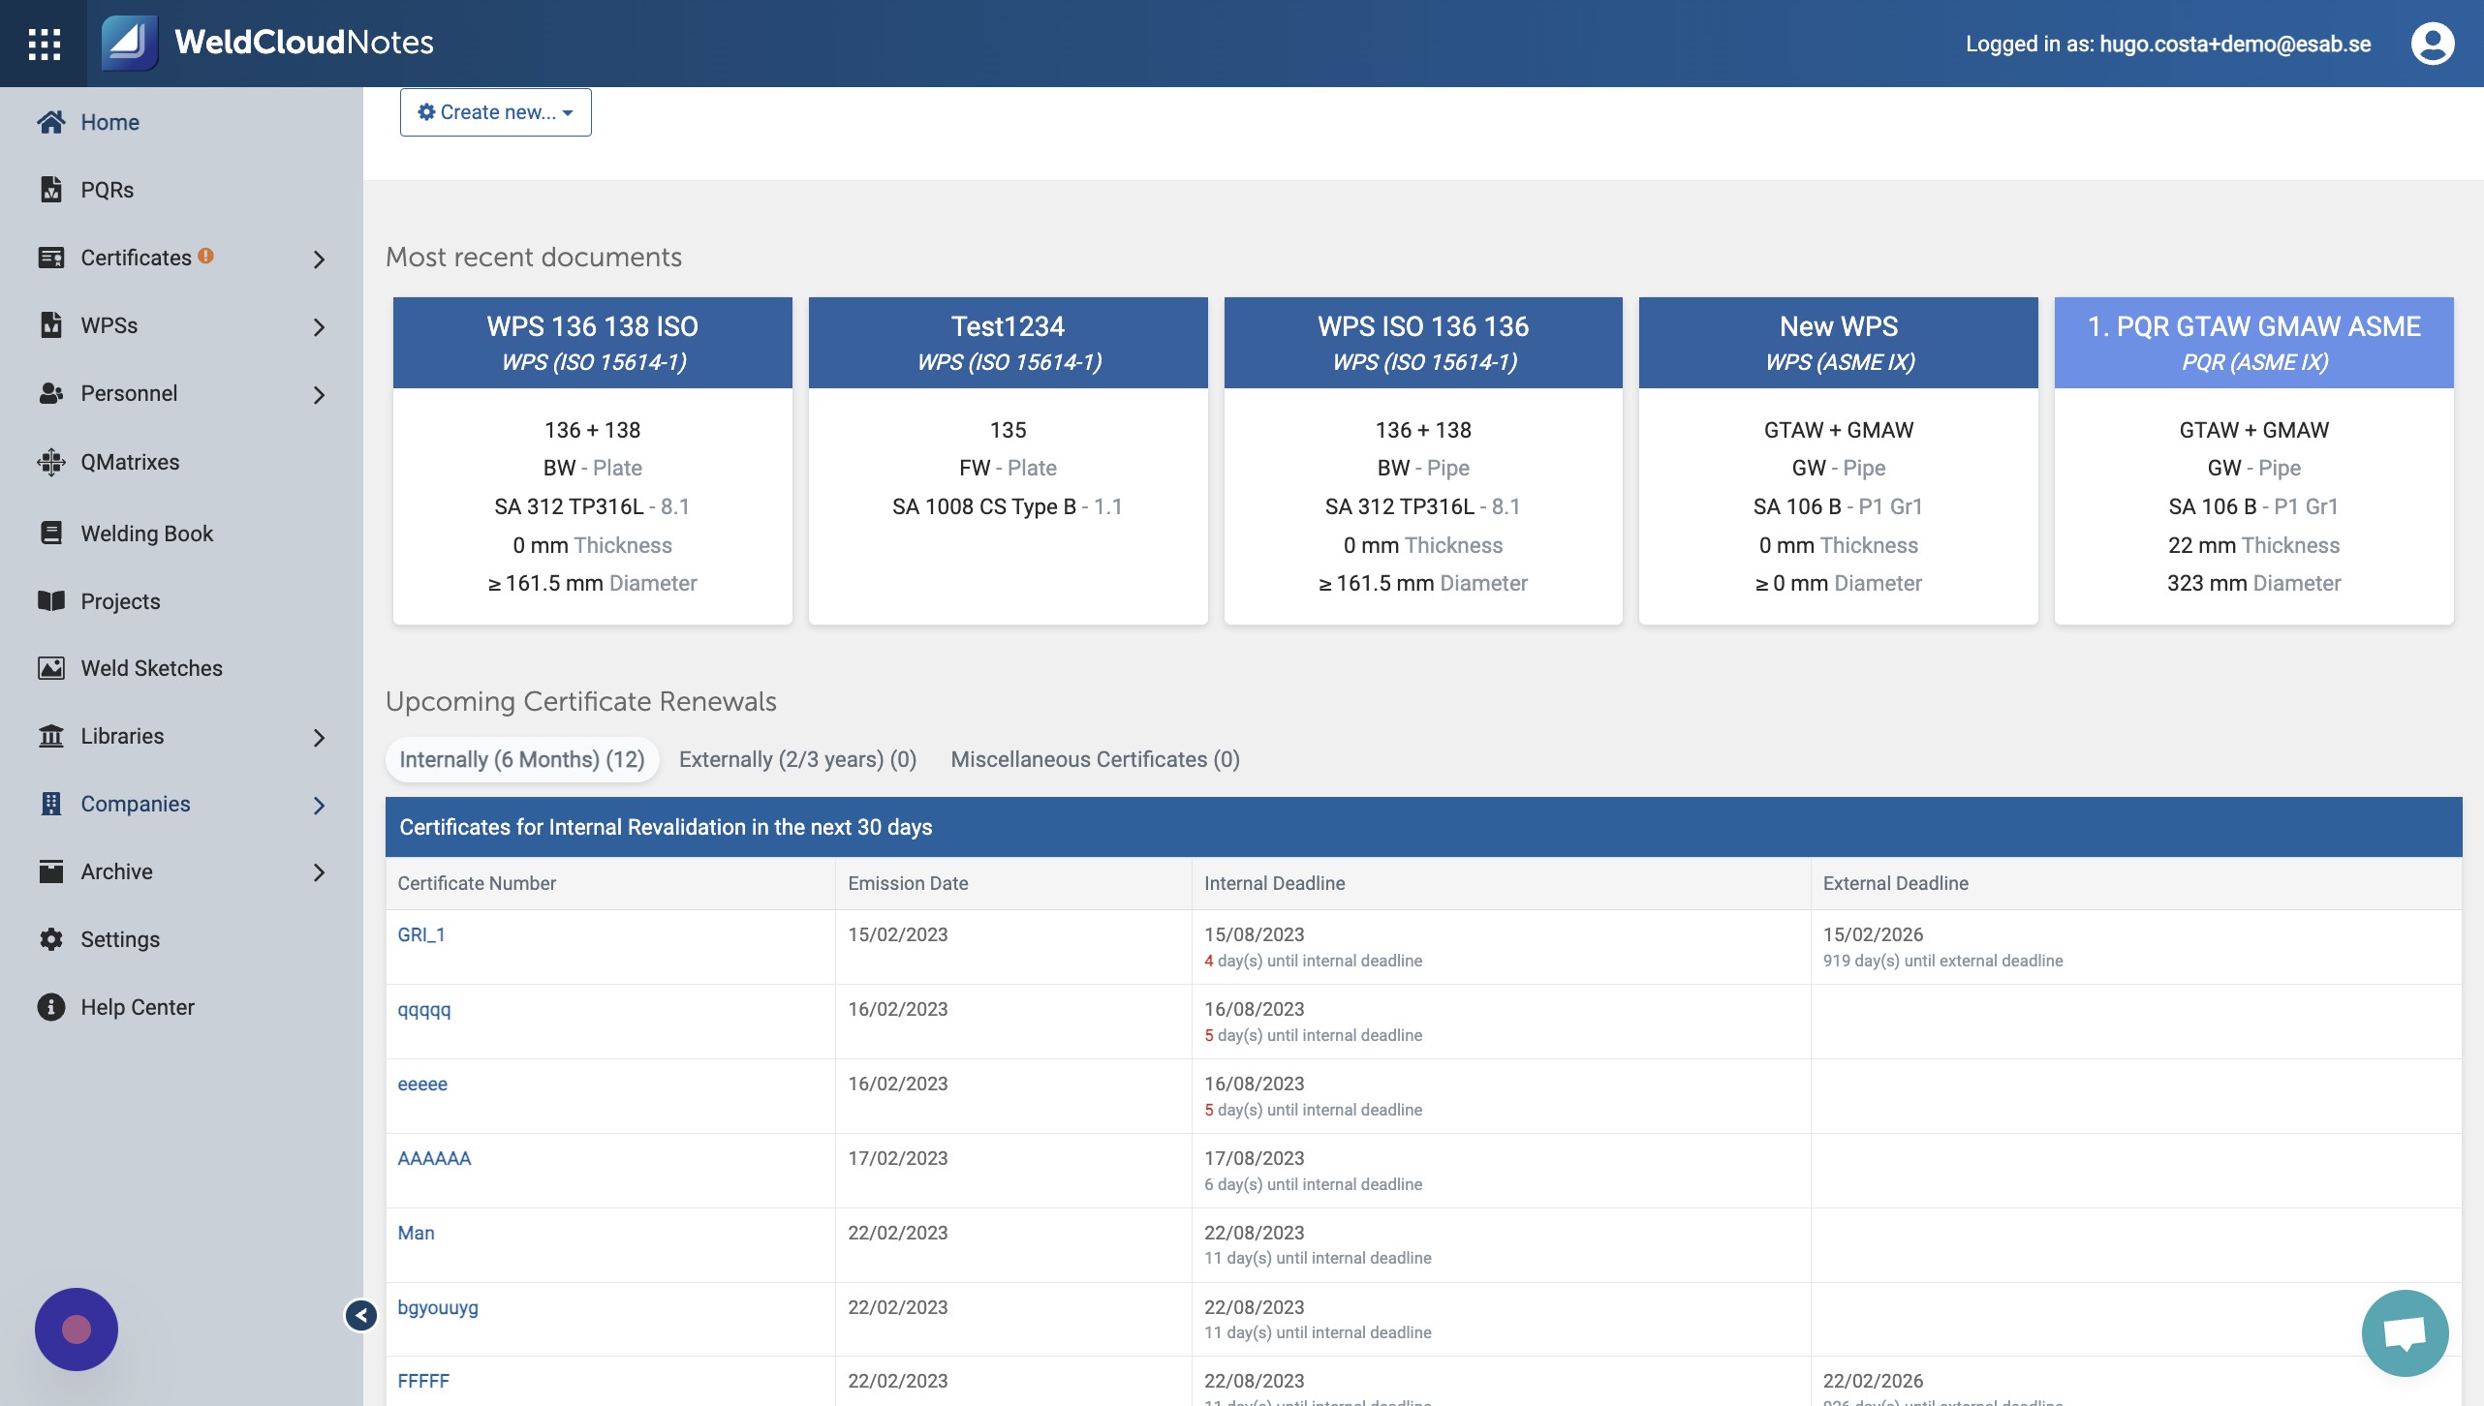Viewport: 2484px width, 1406px height.
Task: Click the purple record circle button
Action: [x=77, y=1330]
